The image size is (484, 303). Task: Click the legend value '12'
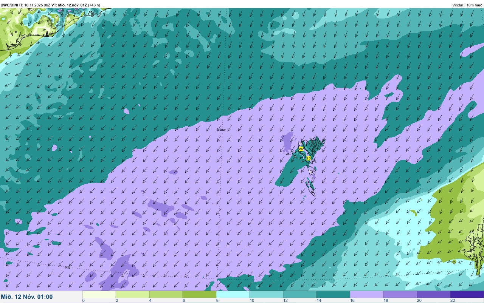click(285, 301)
